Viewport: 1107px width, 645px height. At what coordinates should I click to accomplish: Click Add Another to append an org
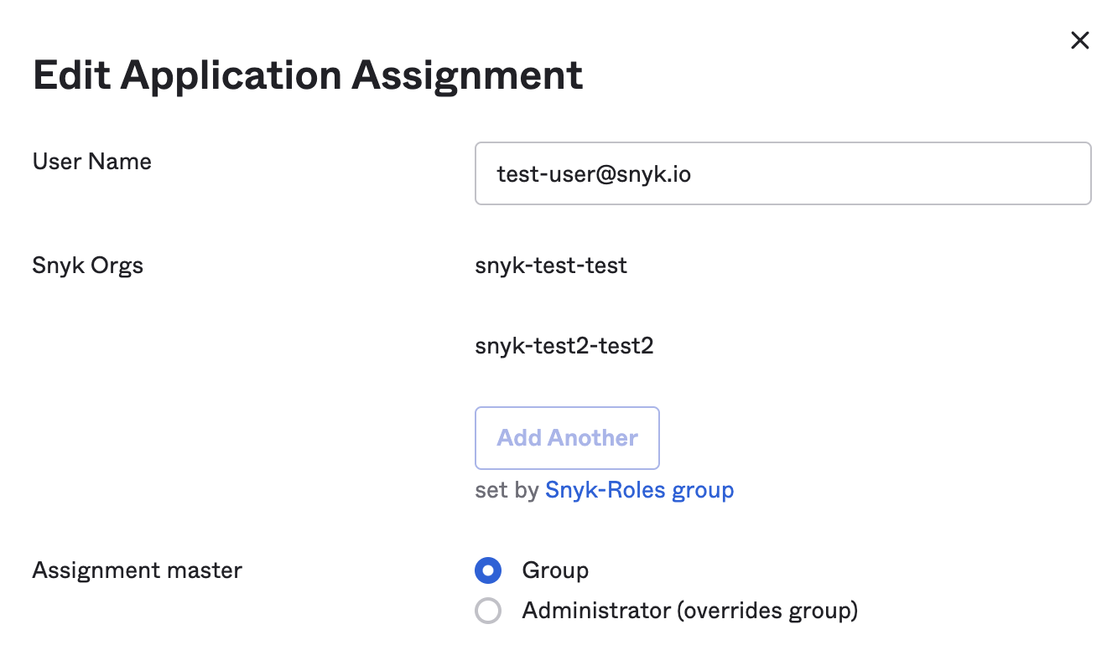567,437
